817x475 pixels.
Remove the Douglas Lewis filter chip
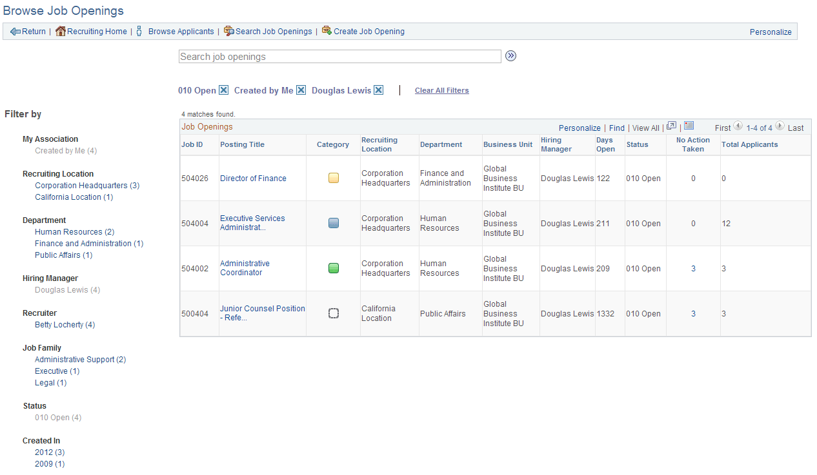pyautogui.click(x=378, y=90)
